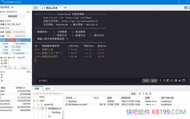Image resolution: width=190 pixels, height=119 pixels.
Task: Open terminal settings gear icon
Action: click(176, 80)
